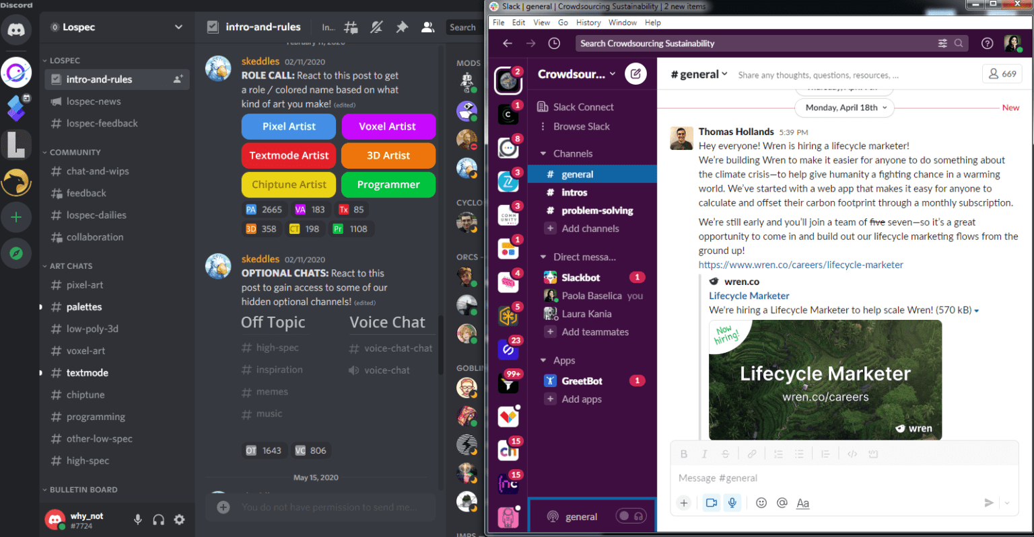The image size is (1034, 537).
Task: Toggle the Slack huddle headphones switch
Action: [x=631, y=516]
